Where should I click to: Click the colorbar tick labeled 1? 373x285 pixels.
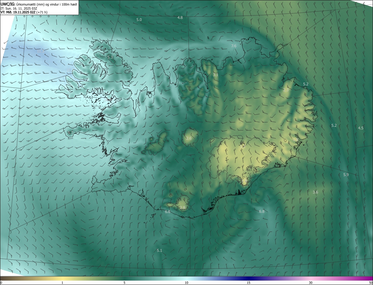point(63,283)
